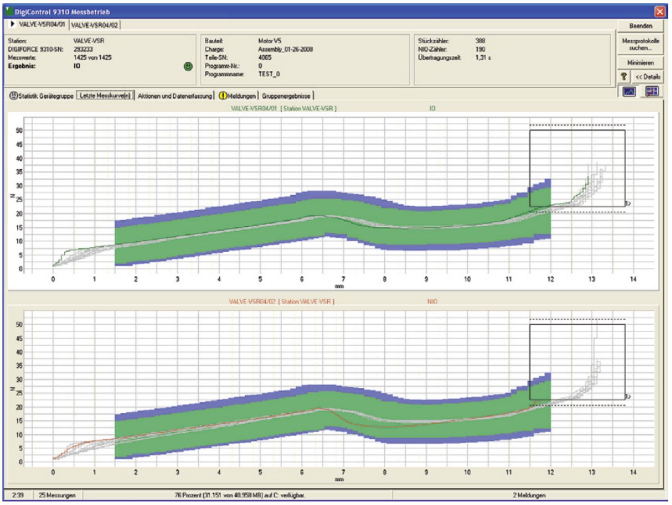Click the help icon beside the Details button
The height and width of the screenshot is (505, 672).
pyautogui.click(x=623, y=76)
